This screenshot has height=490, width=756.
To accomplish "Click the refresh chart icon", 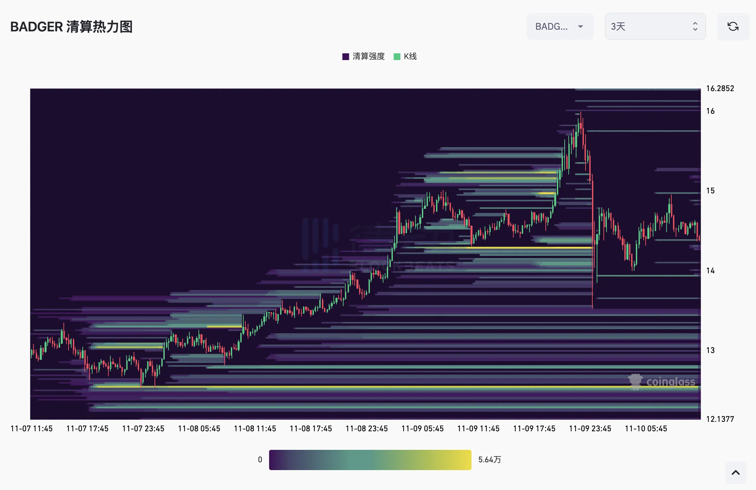I will pos(733,26).
